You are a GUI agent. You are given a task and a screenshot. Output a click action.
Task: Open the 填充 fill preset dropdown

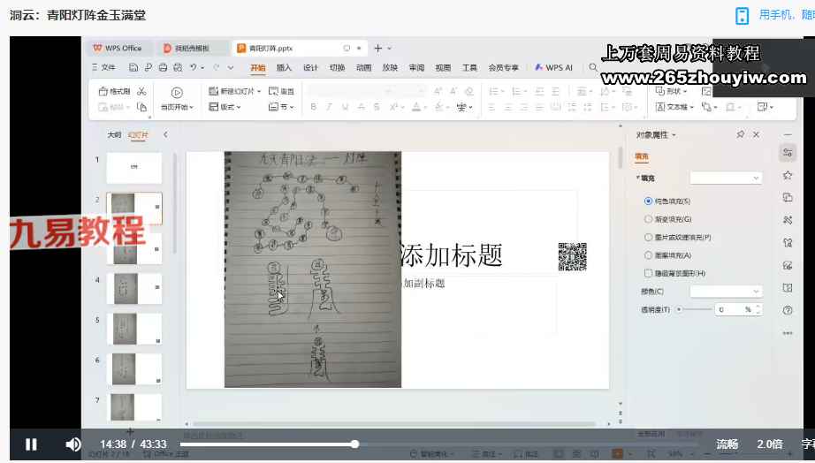(726, 178)
